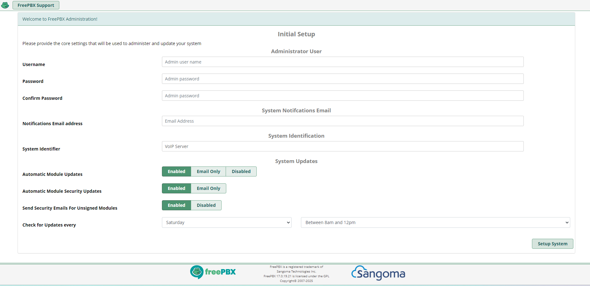The height and width of the screenshot is (286, 590).
Task: Click the FreePBX 17.0.19.21 license text
Action: [296, 276]
